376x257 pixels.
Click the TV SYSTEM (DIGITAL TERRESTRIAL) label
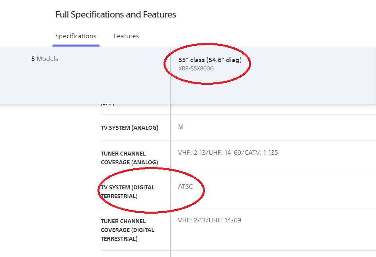pyautogui.click(x=127, y=192)
